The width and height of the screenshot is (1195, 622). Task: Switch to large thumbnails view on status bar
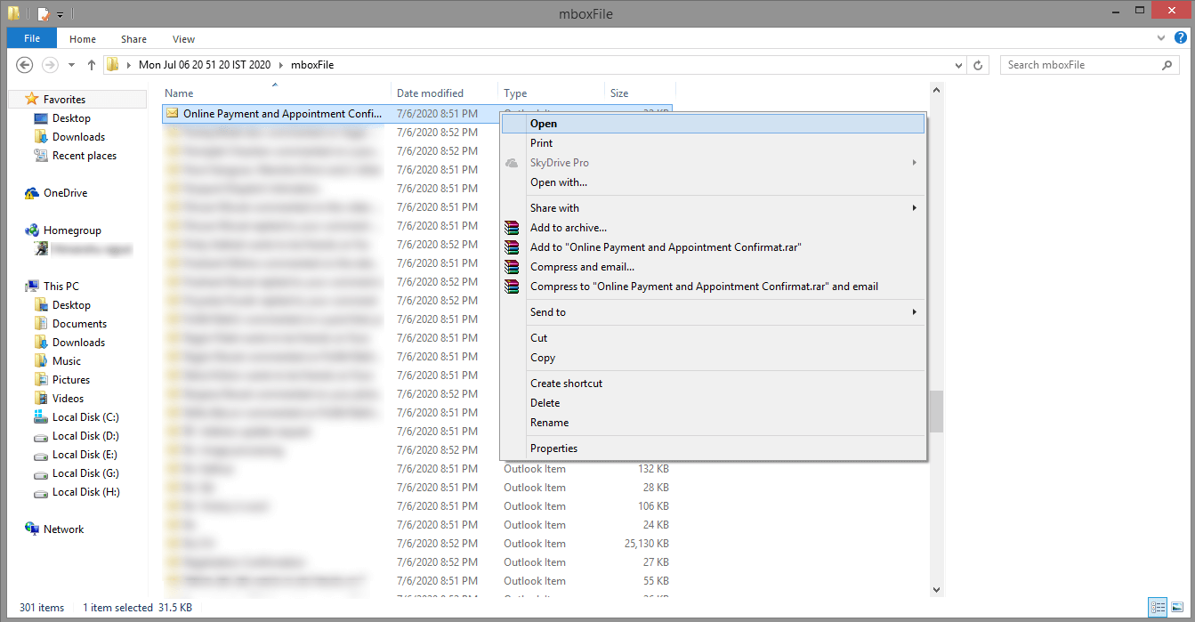[1179, 607]
